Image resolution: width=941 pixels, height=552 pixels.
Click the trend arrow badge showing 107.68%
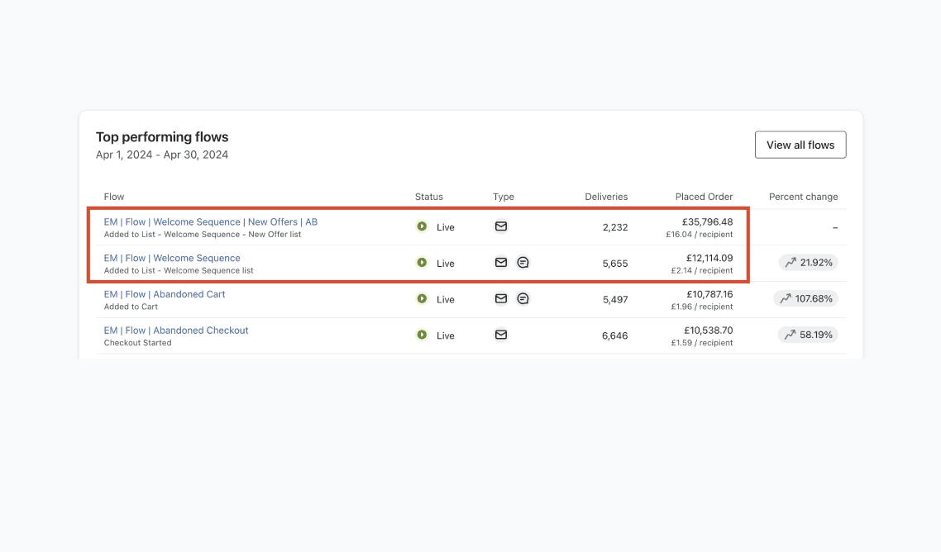click(805, 298)
